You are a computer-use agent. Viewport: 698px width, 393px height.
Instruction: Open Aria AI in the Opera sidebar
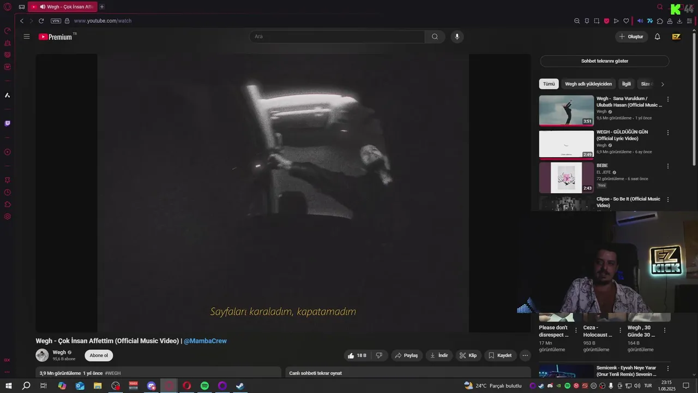(7, 96)
